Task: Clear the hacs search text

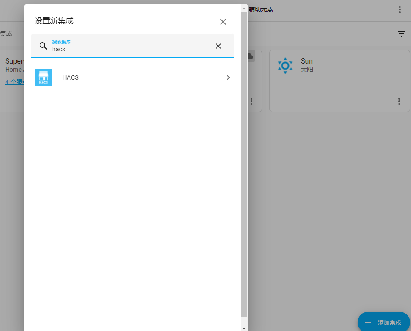Action: pyautogui.click(x=218, y=46)
